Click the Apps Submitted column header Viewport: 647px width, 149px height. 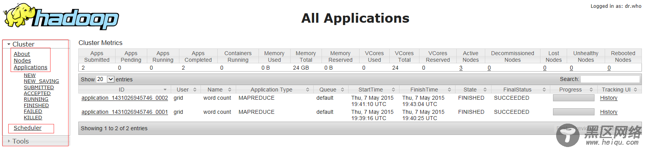(97, 56)
